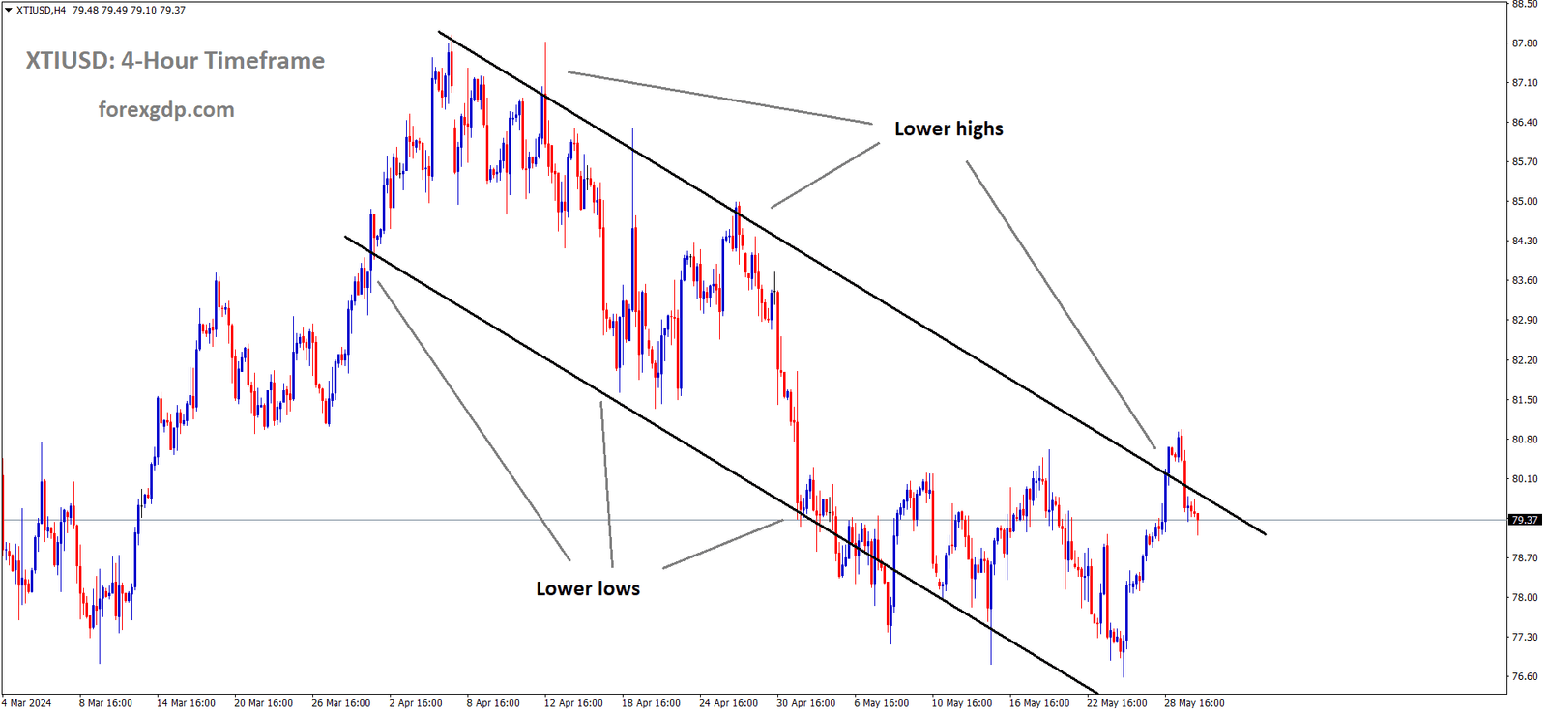Click the 84.30 price axis label
The width and height of the screenshot is (1547, 713).
point(1525,242)
